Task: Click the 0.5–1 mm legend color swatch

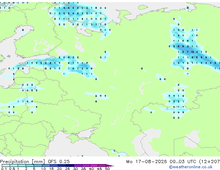Action: click(14, 165)
